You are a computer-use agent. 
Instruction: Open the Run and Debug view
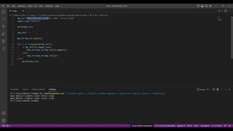coord(4,34)
